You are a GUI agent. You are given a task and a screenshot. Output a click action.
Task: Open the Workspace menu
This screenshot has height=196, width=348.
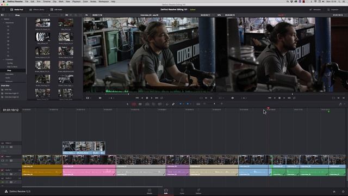pos(104,1)
